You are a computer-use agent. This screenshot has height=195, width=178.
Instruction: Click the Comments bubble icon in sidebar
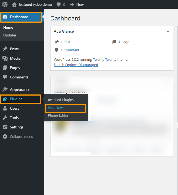5,77
